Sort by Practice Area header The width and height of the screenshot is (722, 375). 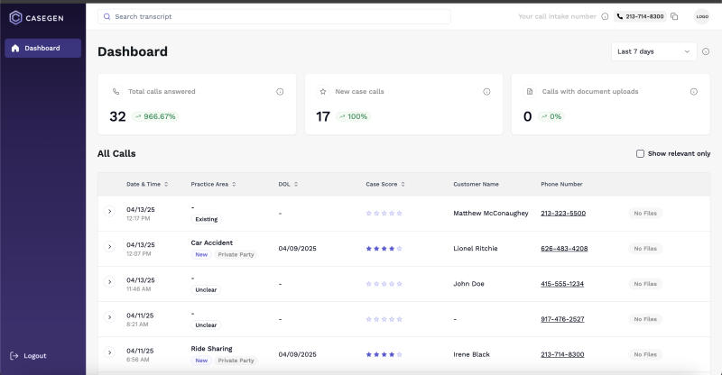[x=213, y=184]
